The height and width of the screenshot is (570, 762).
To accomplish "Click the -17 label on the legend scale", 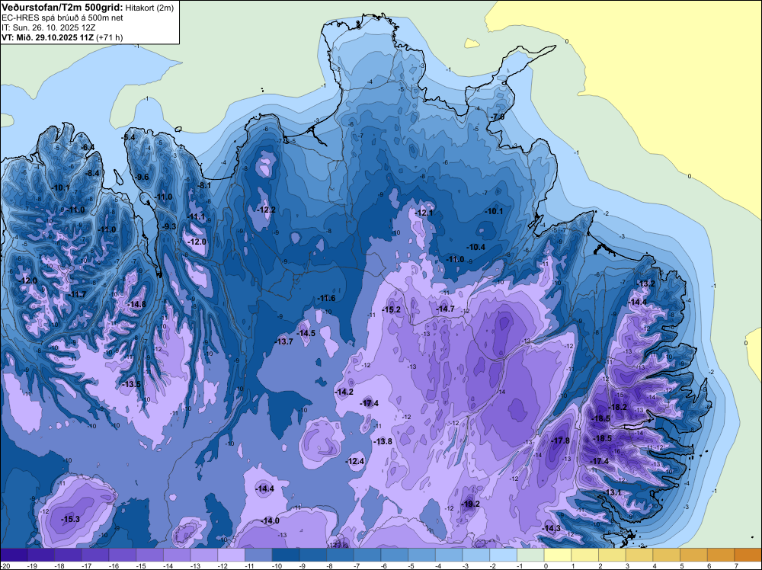I will 87,565.
